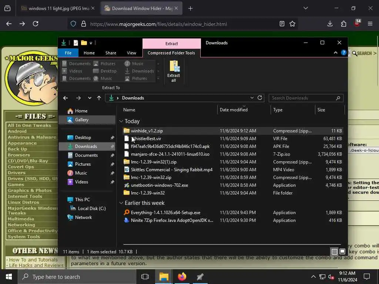The width and height of the screenshot is (379, 284).
Task: Select the WhistlerBest.vir file
Action: click(146, 139)
